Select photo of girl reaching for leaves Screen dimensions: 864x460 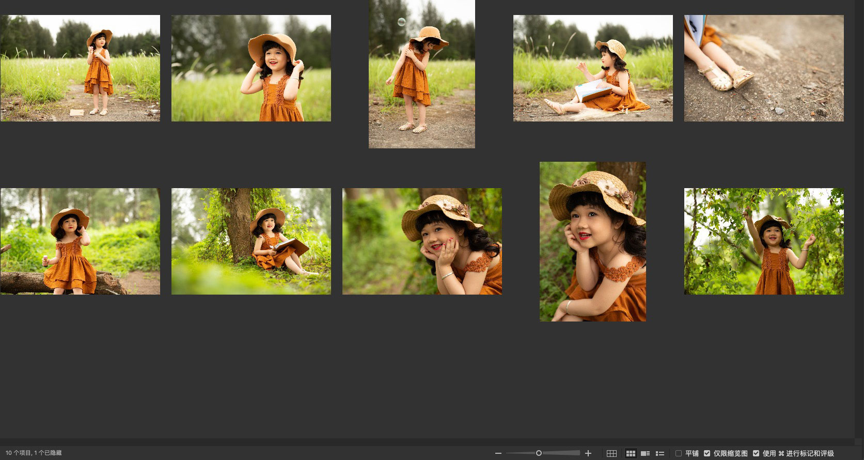764,241
